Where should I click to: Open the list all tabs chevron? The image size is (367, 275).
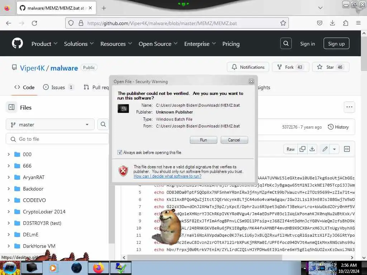coord(320,8)
